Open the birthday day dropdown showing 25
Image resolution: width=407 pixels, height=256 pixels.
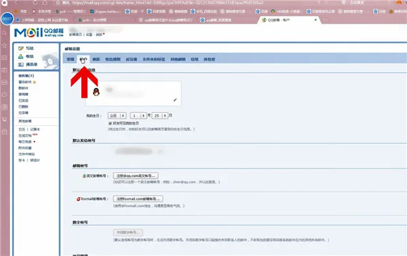[x=160, y=116]
